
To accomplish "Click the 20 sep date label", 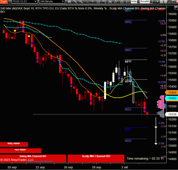I will coord(12,167).
